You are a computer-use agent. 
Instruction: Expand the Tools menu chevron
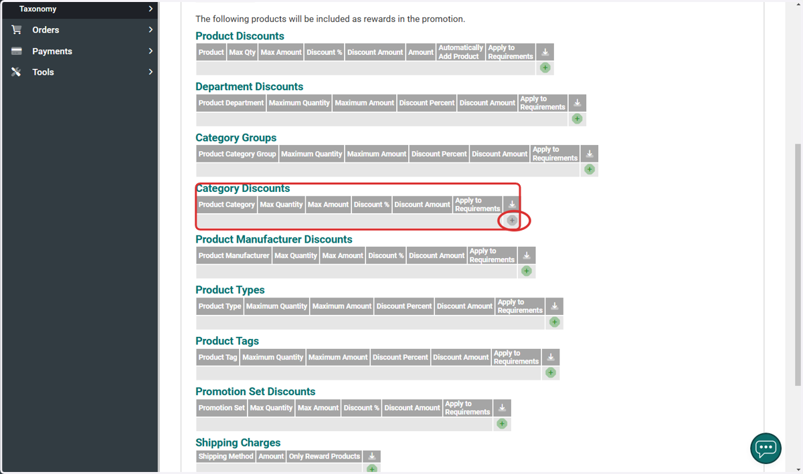(151, 72)
